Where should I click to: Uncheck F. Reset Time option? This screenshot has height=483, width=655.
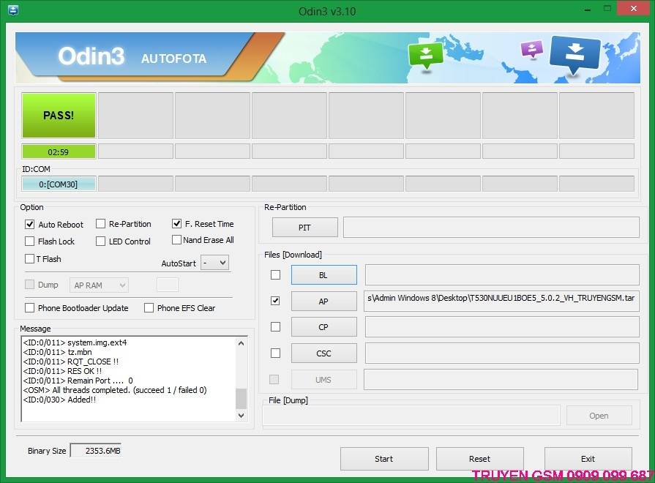click(176, 223)
